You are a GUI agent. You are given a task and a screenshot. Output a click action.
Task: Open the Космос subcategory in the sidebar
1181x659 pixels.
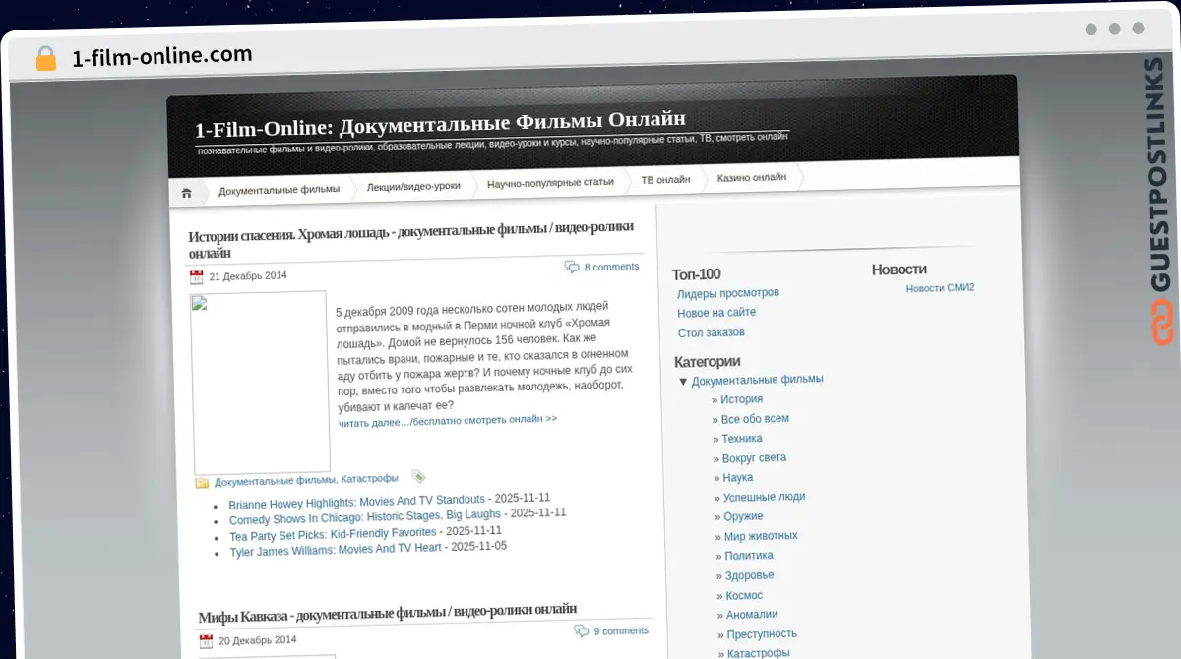point(746,595)
